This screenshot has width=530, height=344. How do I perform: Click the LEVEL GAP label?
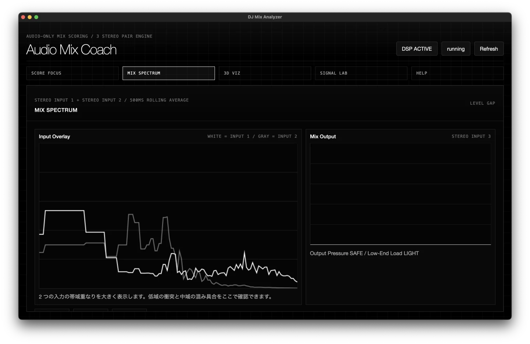click(482, 103)
